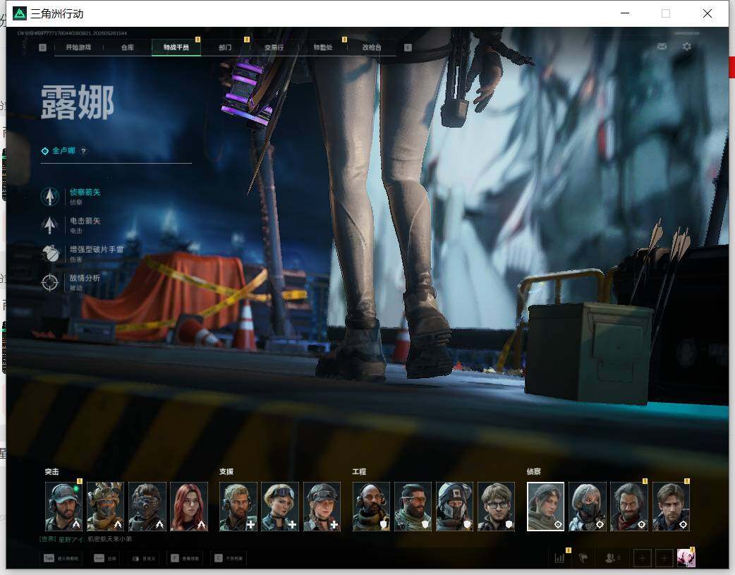
Task: Open the 开始游戏 tab
Action: 78,47
